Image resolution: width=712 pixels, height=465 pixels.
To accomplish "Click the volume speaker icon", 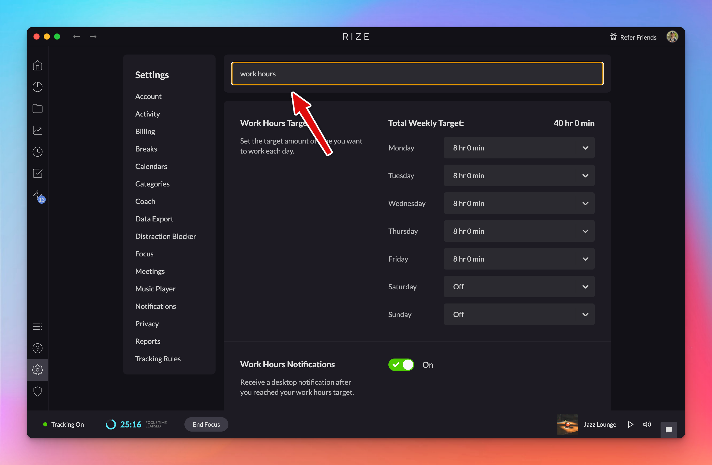I will point(647,424).
